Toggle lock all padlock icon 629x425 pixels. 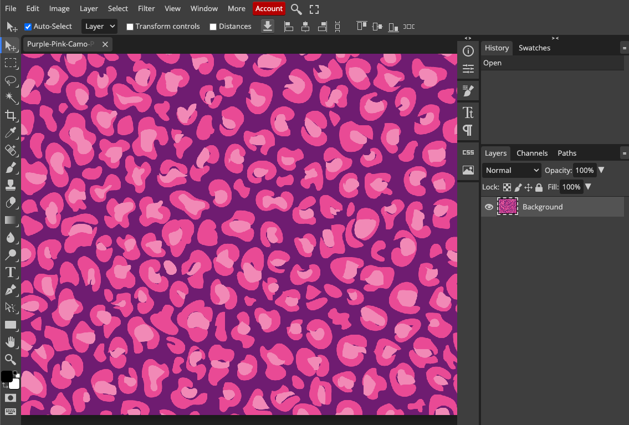tap(539, 187)
